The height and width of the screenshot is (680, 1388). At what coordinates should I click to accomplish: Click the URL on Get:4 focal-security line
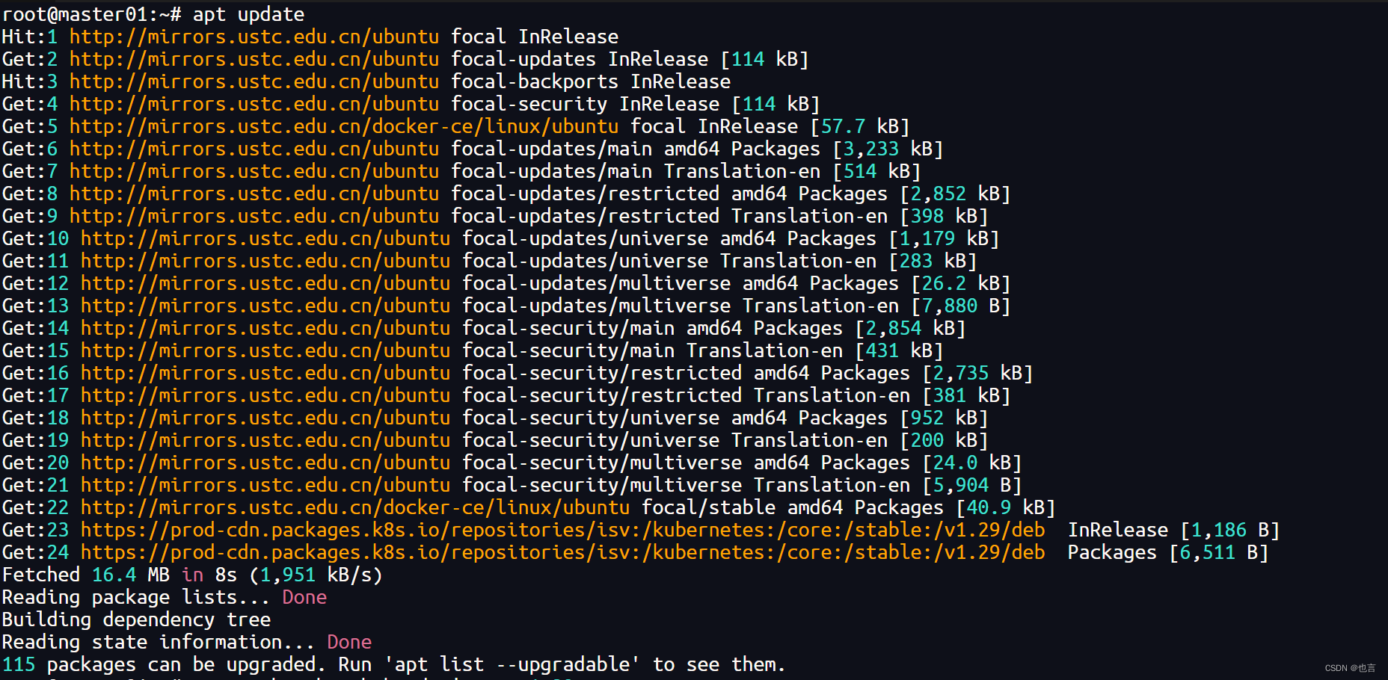coord(254,104)
